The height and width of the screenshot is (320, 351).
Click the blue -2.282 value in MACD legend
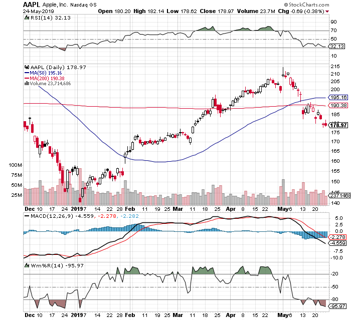tap(129, 216)
